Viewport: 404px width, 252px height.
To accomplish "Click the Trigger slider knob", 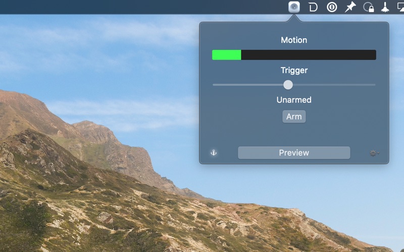I will [x=288, y=85].
